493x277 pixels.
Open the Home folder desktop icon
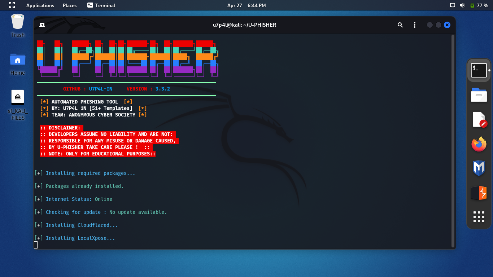tap(18, 64)
